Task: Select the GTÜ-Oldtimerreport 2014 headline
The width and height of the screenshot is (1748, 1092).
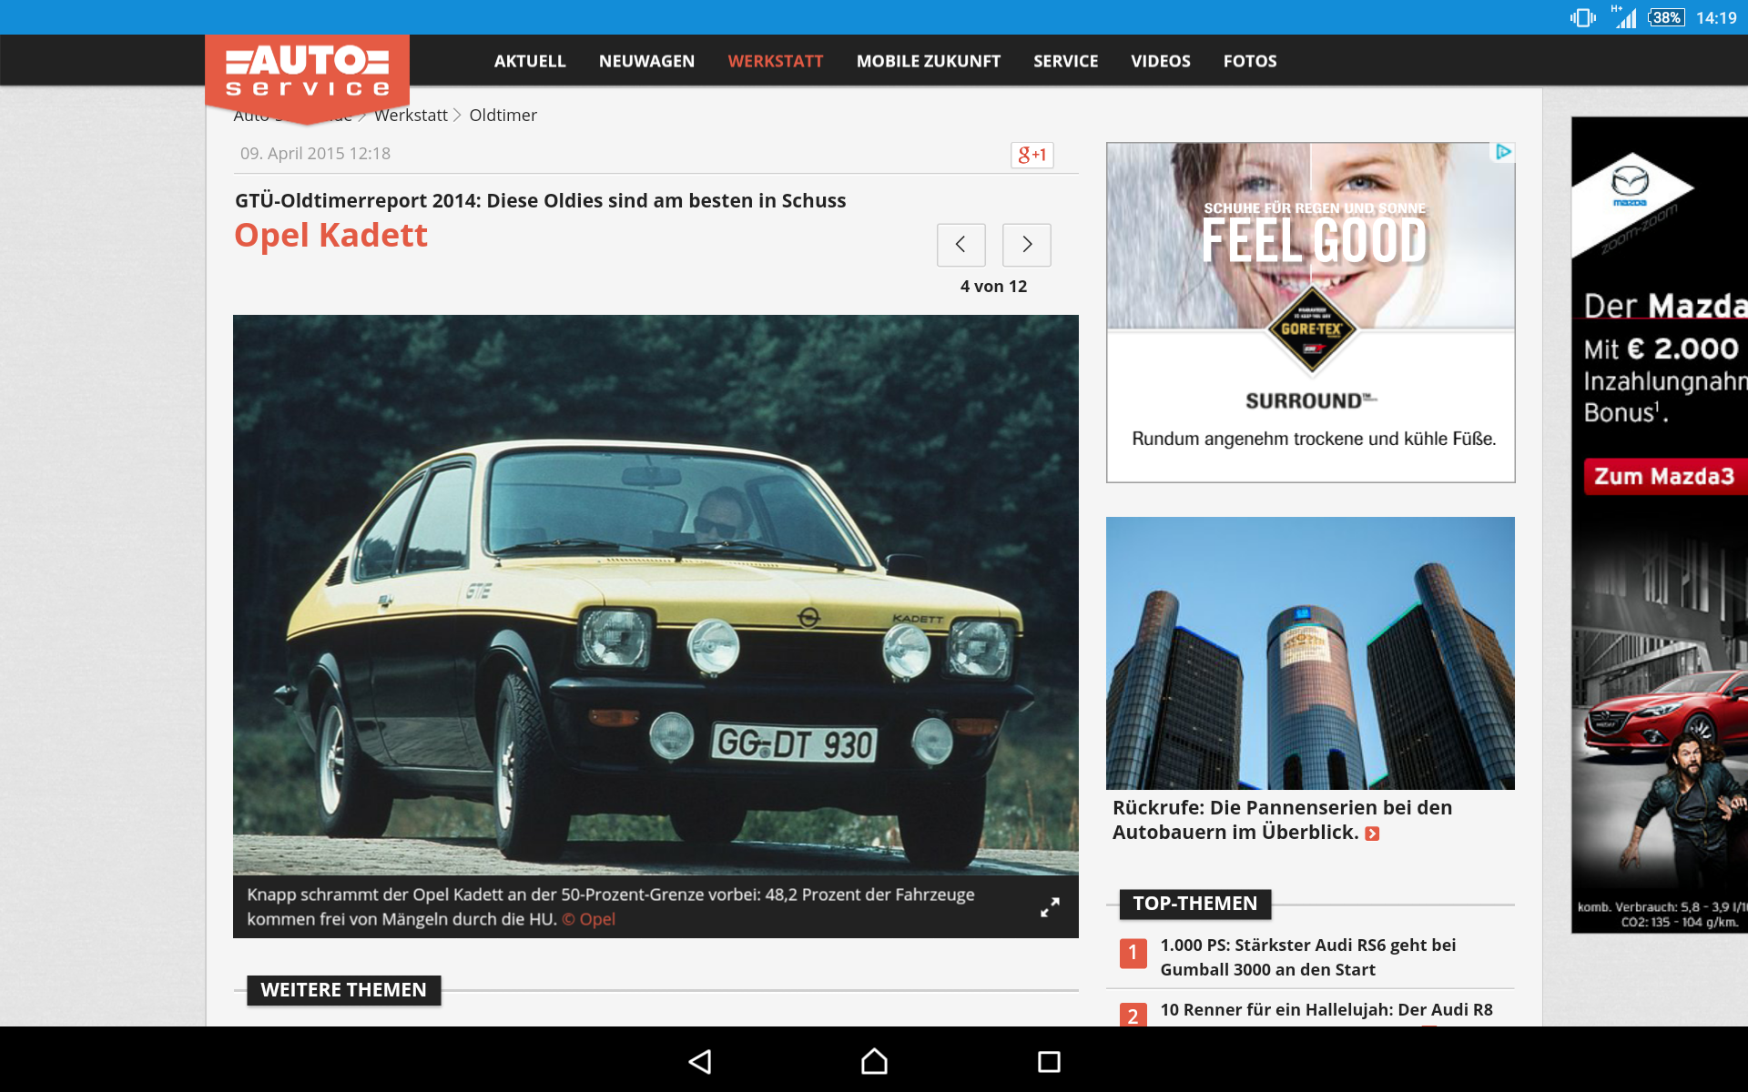Action: [x=541, y=201]
